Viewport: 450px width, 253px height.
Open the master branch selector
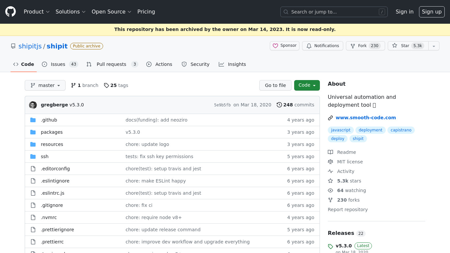click(x=45, y=85)
